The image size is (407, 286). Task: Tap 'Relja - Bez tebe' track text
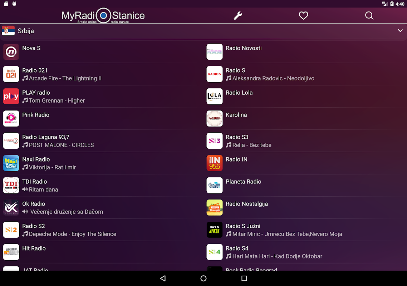tap(252, 145)
